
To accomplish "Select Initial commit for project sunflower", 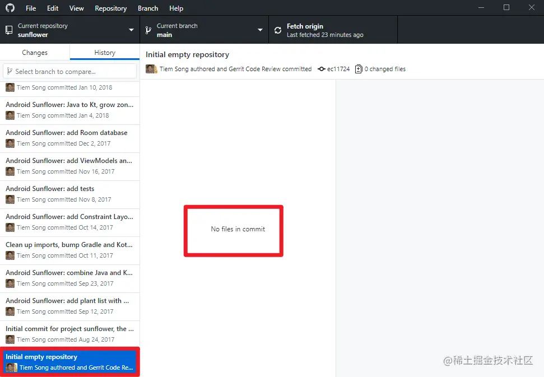I will pos(69,335).
